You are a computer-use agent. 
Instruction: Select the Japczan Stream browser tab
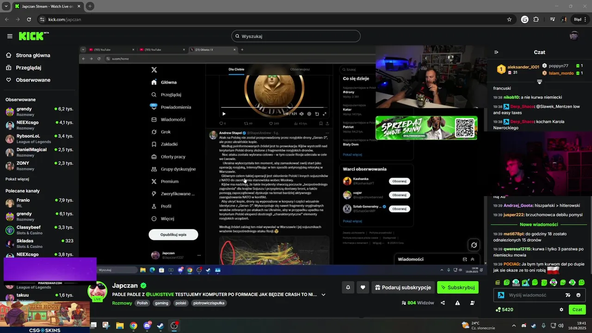click(48, 6)
